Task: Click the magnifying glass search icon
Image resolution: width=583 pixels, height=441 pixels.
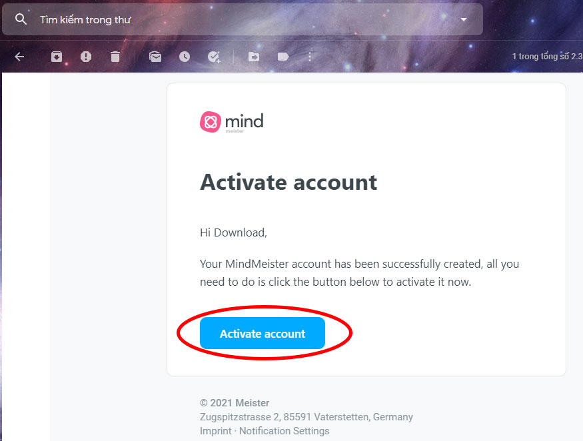Action: [x=21, y=19]
